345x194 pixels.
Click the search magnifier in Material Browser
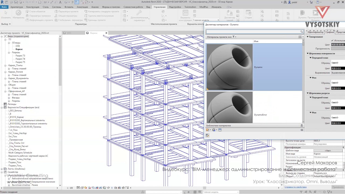(301, 32)
